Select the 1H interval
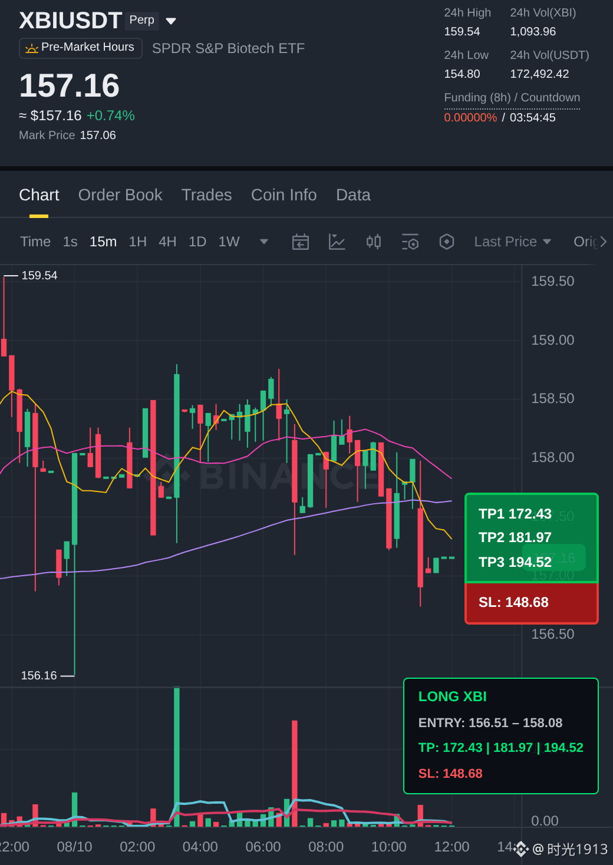Viewport: 613px width, 865px height. coord(137,242)
